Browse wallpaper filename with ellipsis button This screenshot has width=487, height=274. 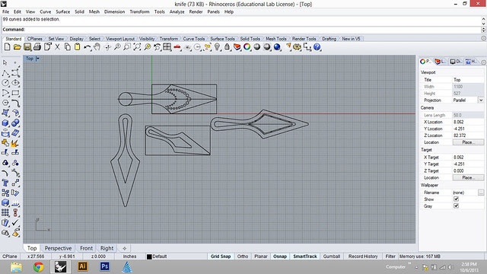(x=481, y=193)
